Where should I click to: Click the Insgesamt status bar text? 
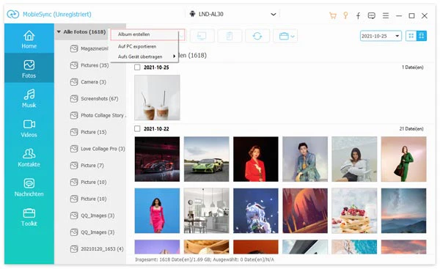click(x=205, y=259)
